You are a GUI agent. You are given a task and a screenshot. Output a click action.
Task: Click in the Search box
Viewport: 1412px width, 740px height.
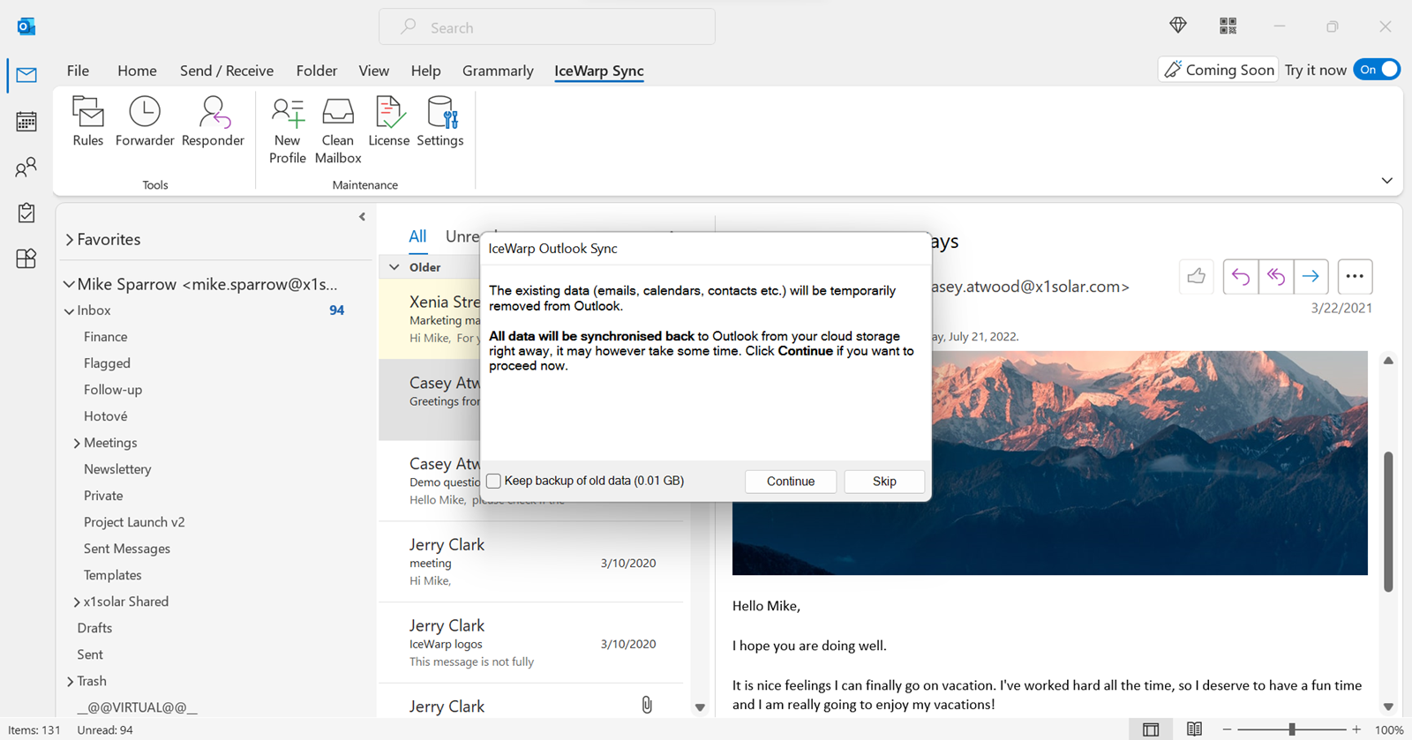pyautogui.click(x=547, y=27)
